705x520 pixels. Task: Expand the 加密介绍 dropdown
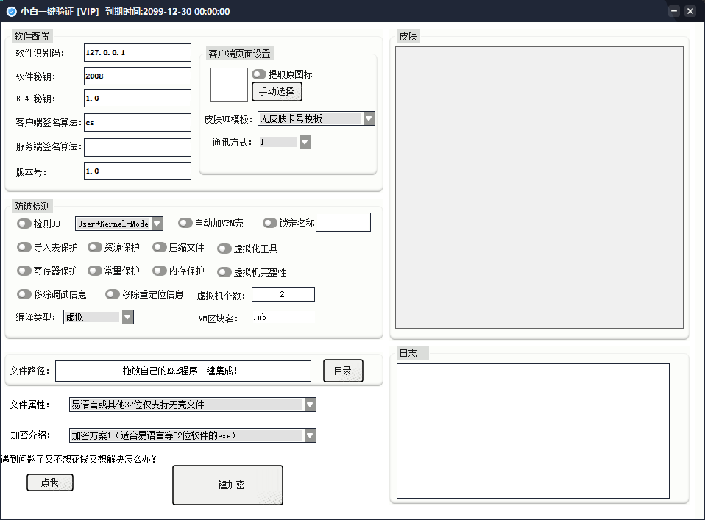point(311,435)
